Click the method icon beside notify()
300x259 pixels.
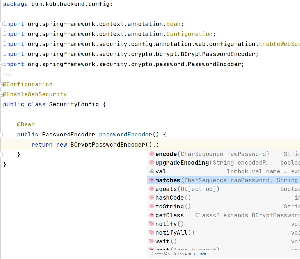tap(152, 224)
